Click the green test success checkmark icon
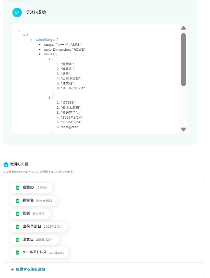 pos(17,12)
